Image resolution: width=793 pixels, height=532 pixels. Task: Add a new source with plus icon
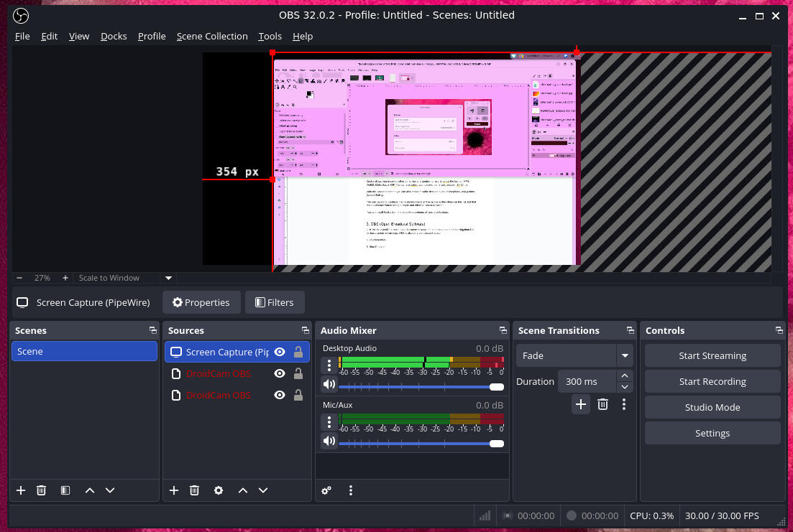click(174, 490)
